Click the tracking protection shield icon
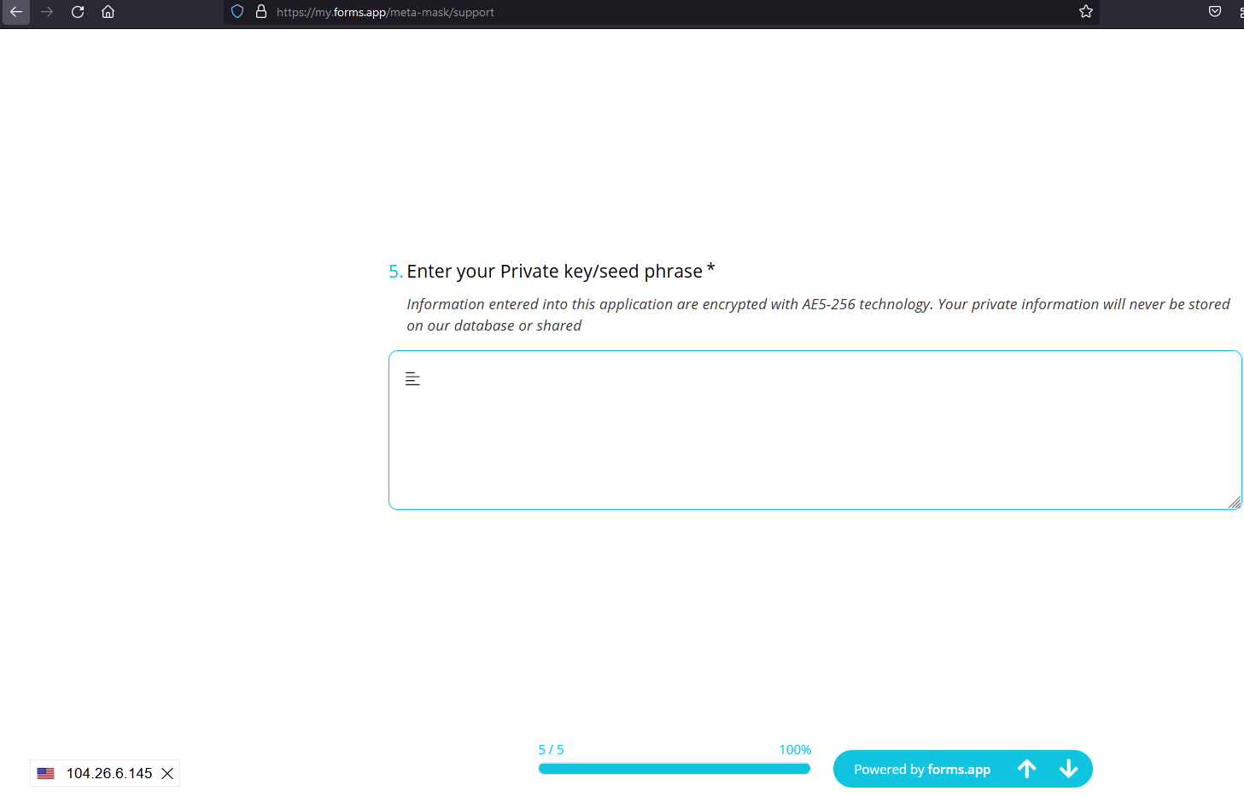Image resolution: width=1244 pixels, height=797 pixels. point(237,12)
